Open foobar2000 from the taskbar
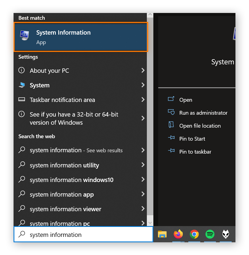249x255 pixels. tap(225, 234)
